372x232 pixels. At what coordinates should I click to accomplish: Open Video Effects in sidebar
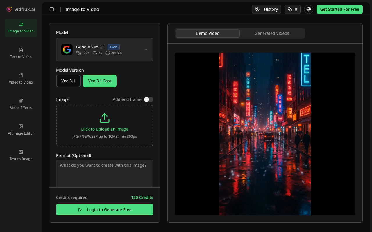(x=21, y=104)
